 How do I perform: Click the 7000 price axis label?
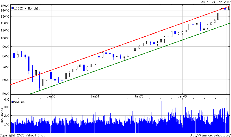[x=6, y=67]
